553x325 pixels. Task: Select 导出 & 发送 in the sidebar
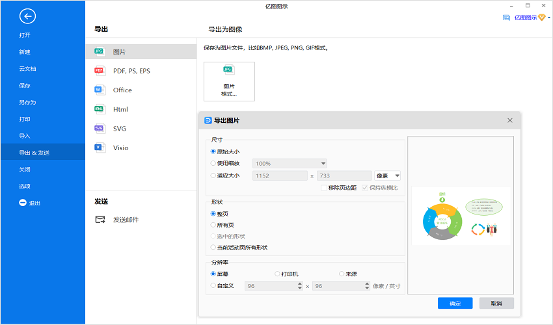tap(43, 153)
